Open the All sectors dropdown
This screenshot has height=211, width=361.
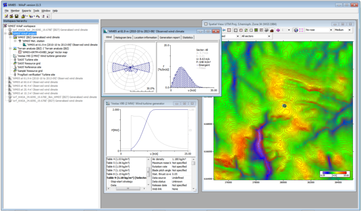[x=269, y=36]
